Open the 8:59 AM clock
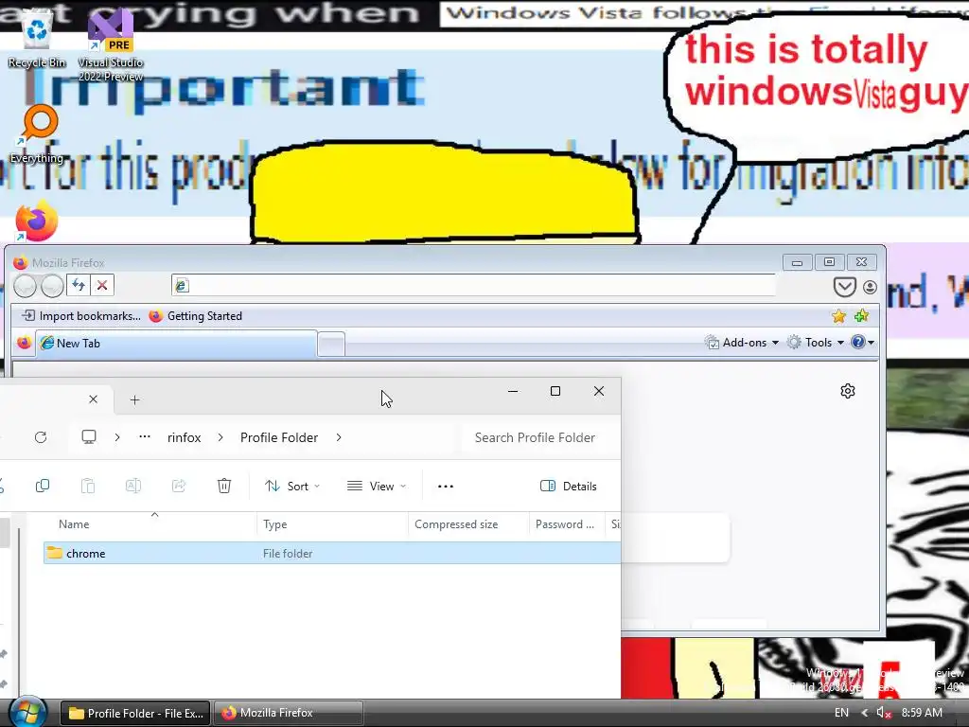This screenshot has width=969, height=727. pos(922,713)
